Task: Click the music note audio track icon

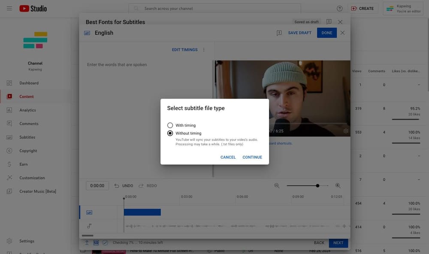Action: pyautogui.click(x=89, y=226)
